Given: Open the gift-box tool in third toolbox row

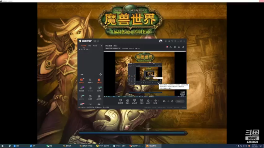Looking at the screenshot, I should click(x=90, y=97).
